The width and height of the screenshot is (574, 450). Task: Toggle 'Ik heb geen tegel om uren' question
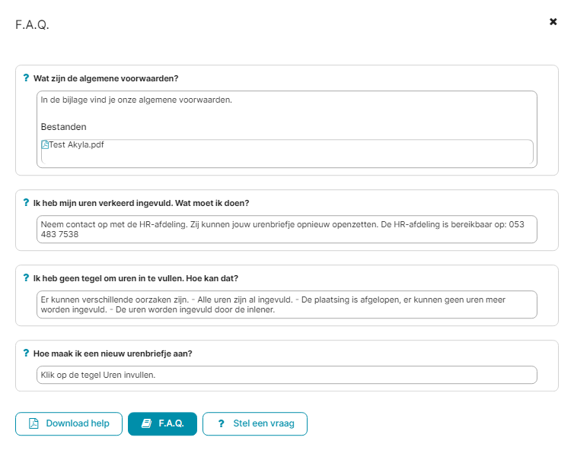136,278
